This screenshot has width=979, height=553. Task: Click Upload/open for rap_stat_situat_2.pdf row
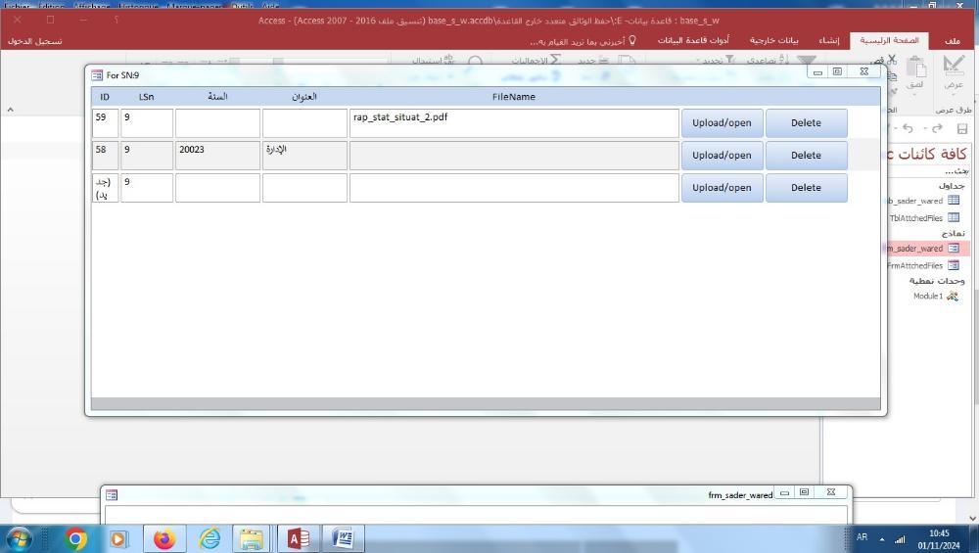tap(722, 123)
